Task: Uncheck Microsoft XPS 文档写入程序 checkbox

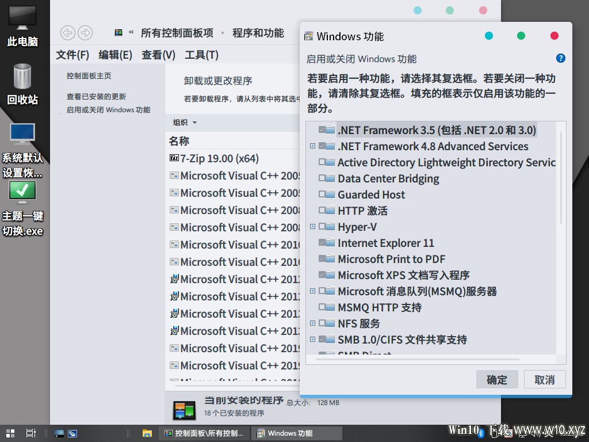Action: [x=322, y=275]
